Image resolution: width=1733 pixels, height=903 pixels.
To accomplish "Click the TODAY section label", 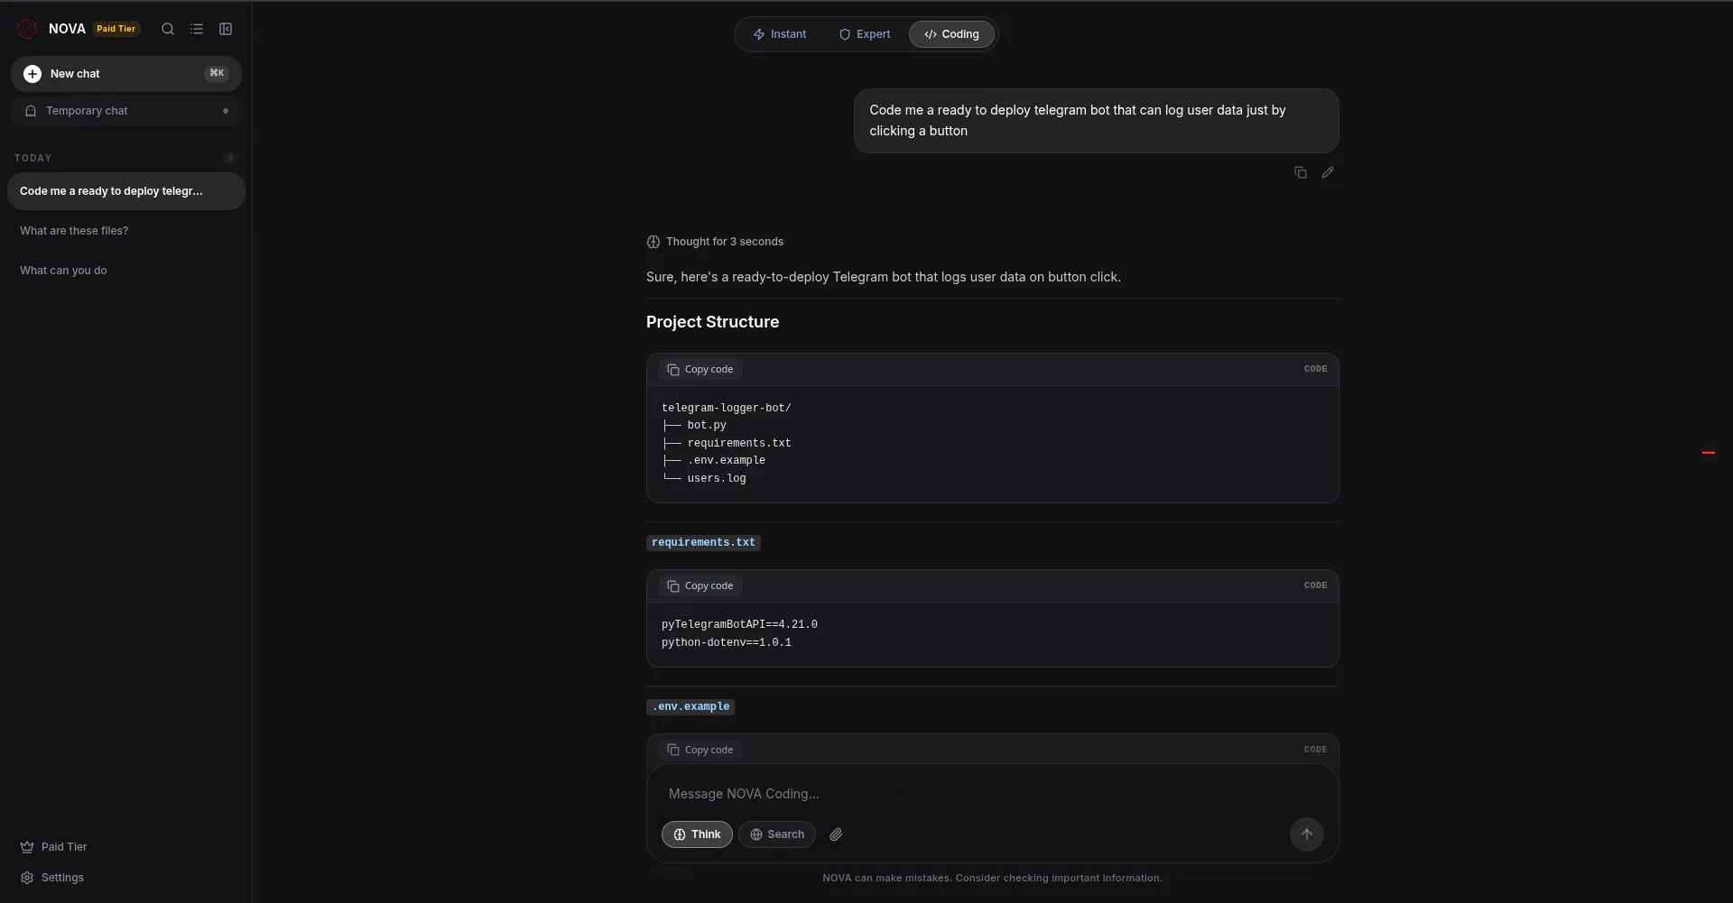I will [33, 158].
